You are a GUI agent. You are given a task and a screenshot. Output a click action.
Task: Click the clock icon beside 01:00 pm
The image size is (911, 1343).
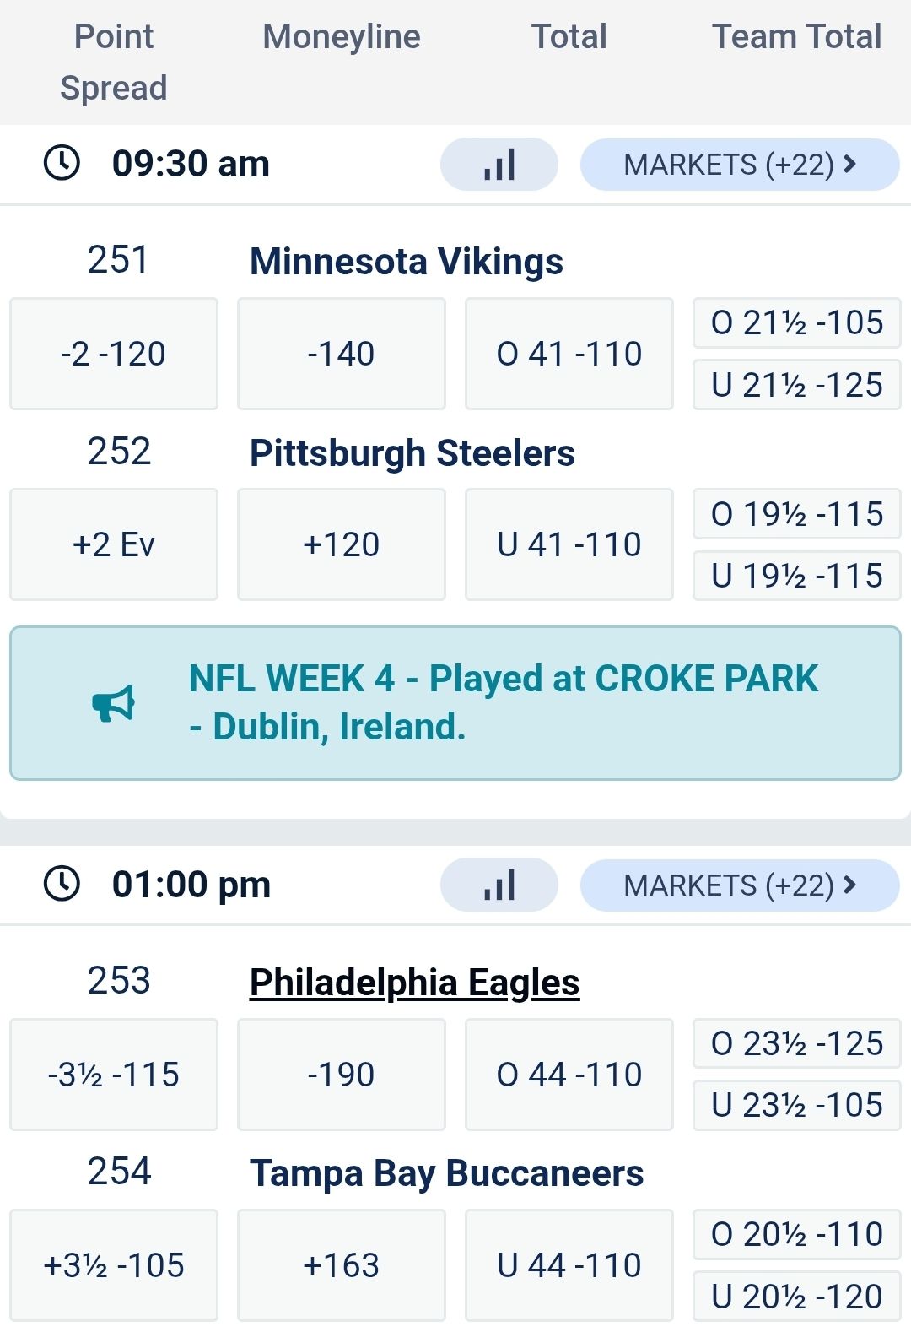[x=62, y=884]
